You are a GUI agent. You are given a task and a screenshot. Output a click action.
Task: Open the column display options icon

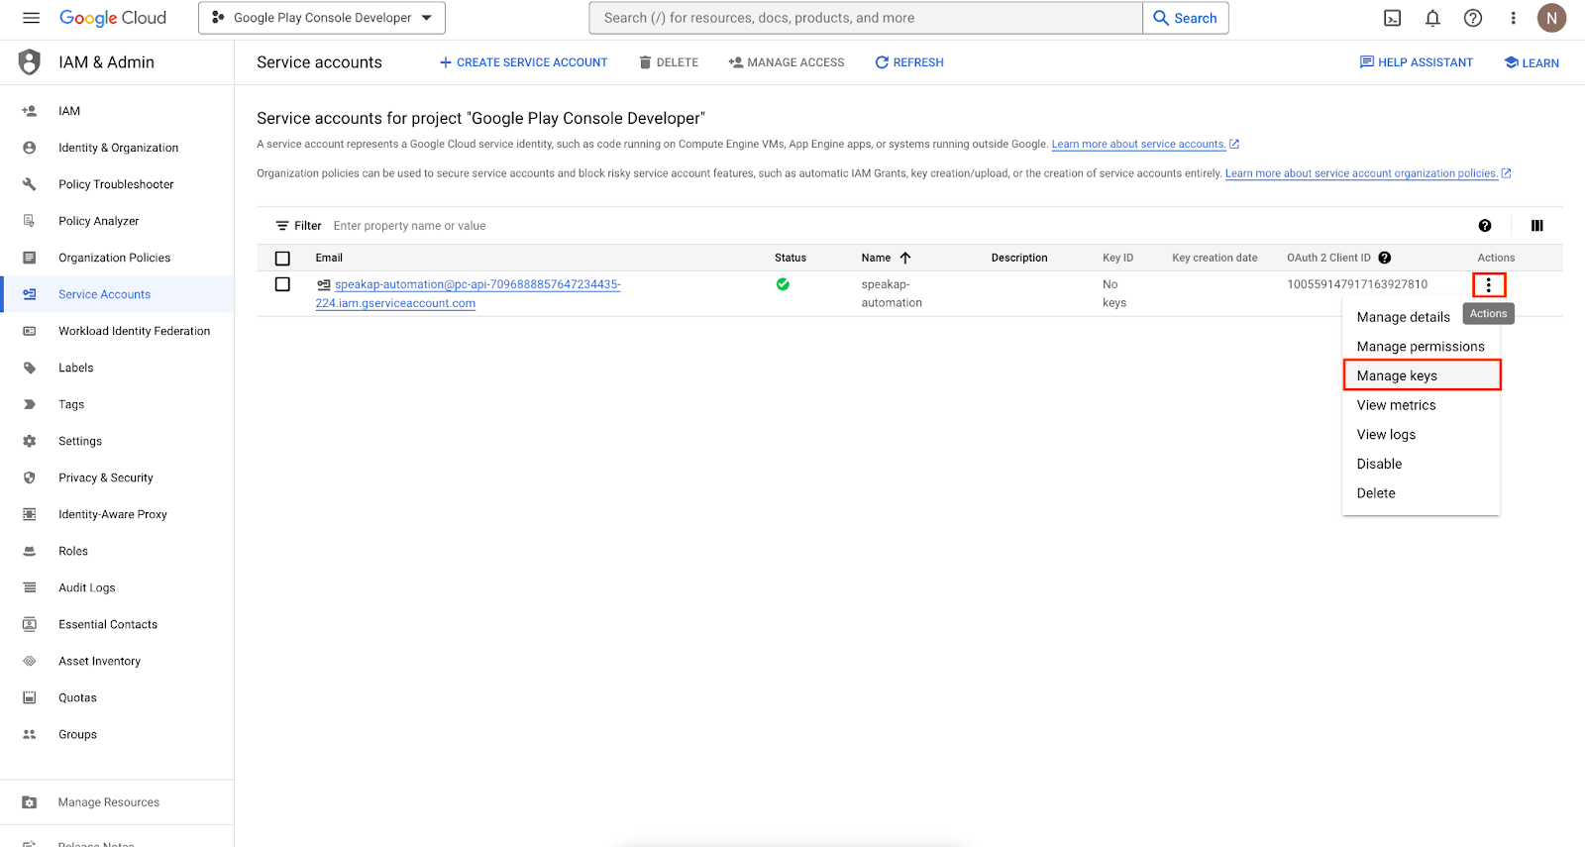click(x=1536, y=226)
